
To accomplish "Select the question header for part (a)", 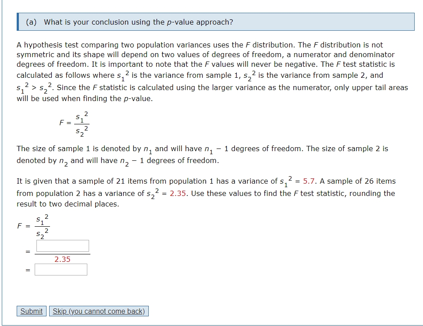I will click(215, 22).
